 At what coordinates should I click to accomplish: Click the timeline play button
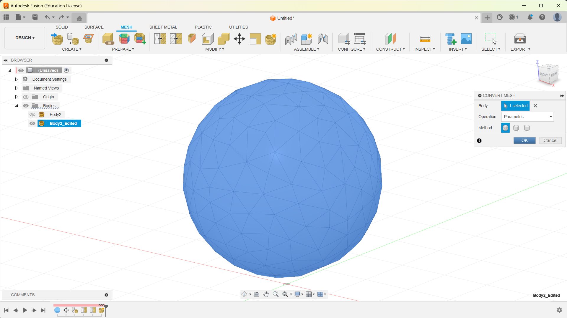25,310
